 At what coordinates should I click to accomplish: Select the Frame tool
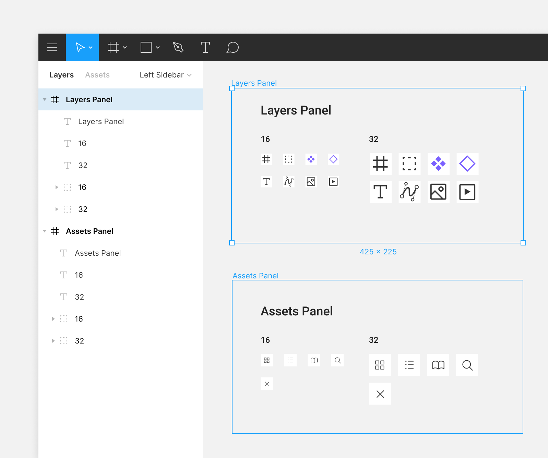pyautogui.click(x=113, y=47)
